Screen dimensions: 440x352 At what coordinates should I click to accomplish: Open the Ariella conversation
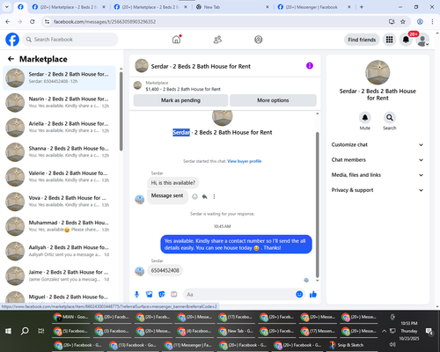tap(59, 128)
